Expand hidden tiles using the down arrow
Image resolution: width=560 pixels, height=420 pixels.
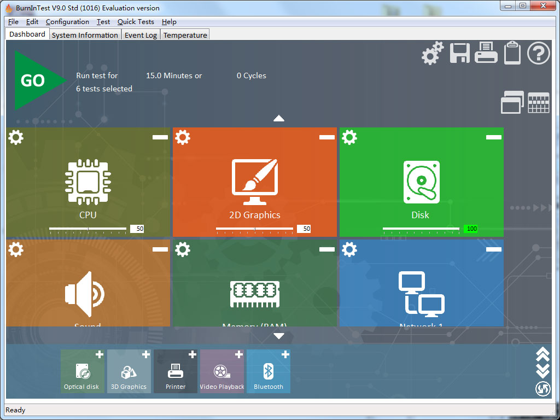tap(279, 336)
